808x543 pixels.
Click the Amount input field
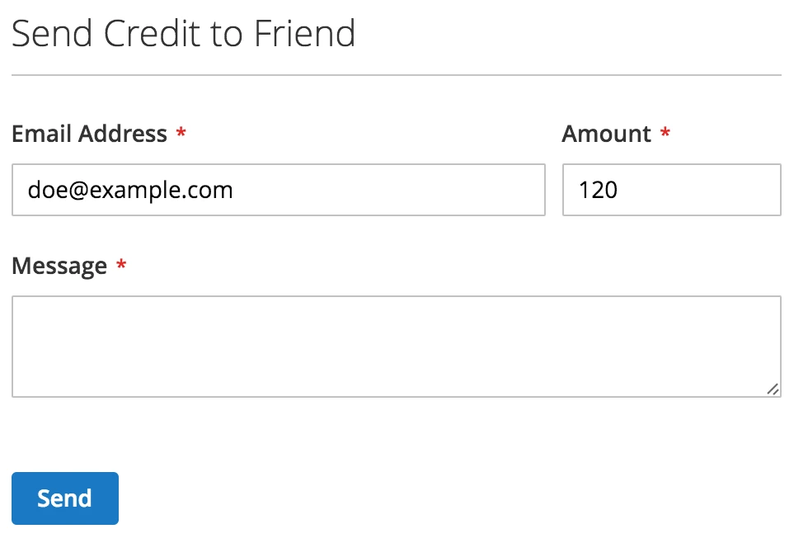tap(669, 190)
